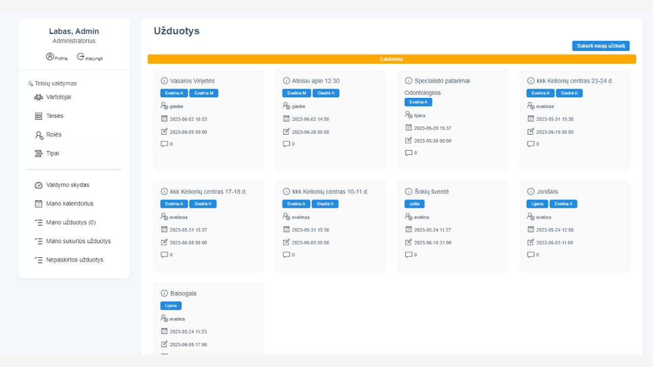Click the Profilis user icon
This screenshot has height=367, width=653.
[50, 57]
